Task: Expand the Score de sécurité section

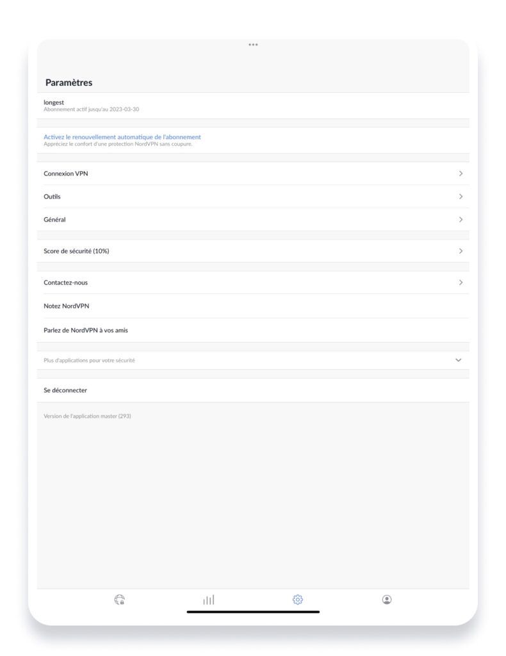Action: (x=460, y=251)
